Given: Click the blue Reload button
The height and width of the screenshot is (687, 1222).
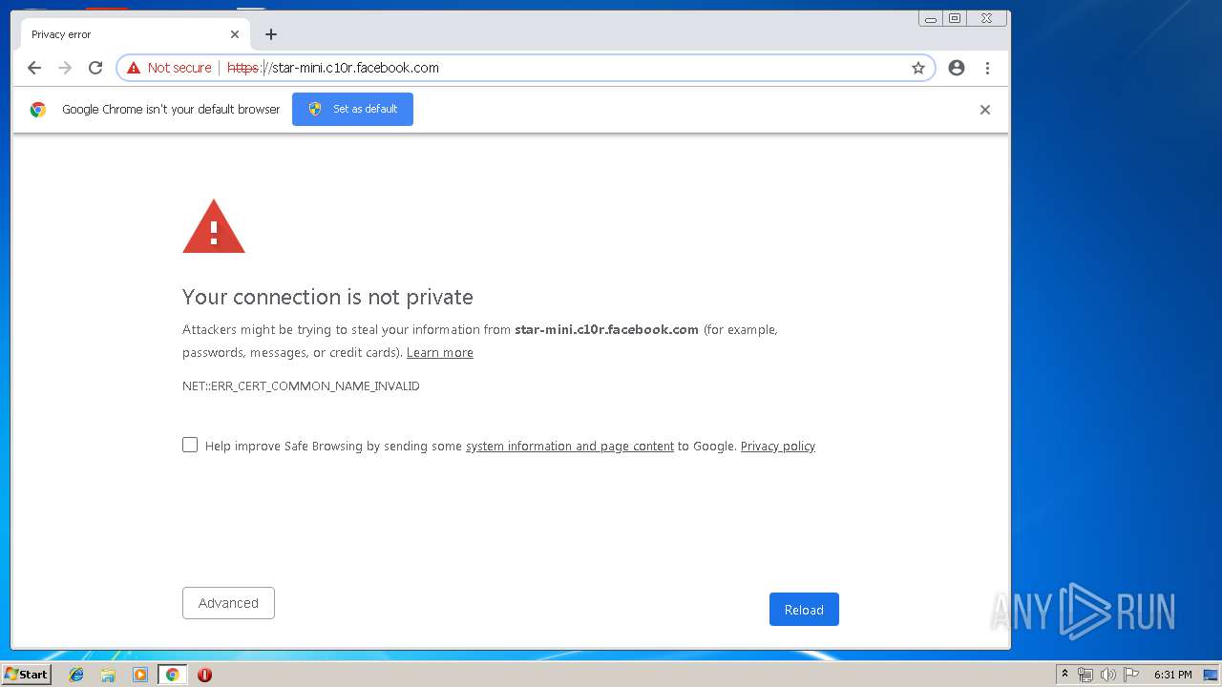Looking at the screenshot, I should (x=804, y=610).
